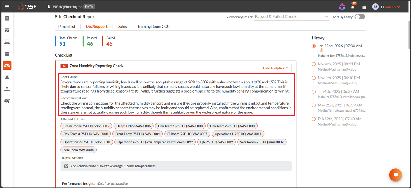Click the Zen Room-VAV-3004 chip
Image resolution: width=411 pixels, height=188 pixels.
click(x=79, y=150)
